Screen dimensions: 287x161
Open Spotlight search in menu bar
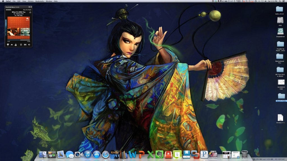click(280, 1)
